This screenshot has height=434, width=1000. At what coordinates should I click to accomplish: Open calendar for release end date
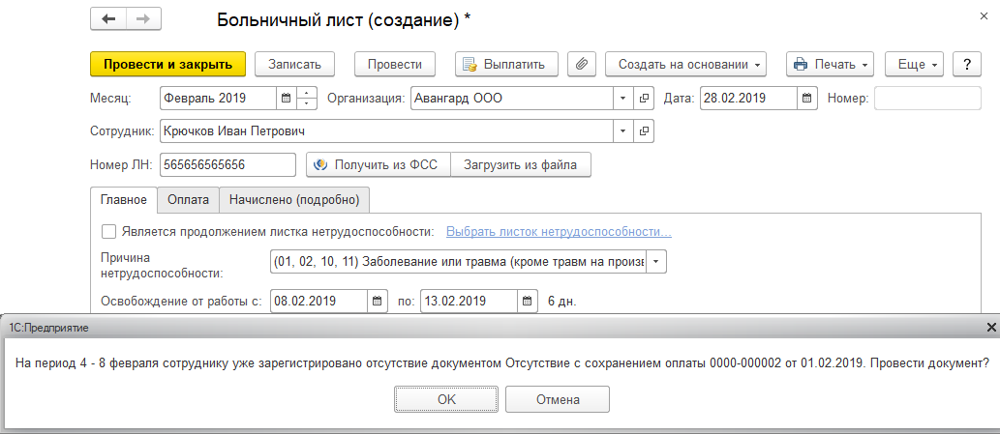(x=528, y=301)
